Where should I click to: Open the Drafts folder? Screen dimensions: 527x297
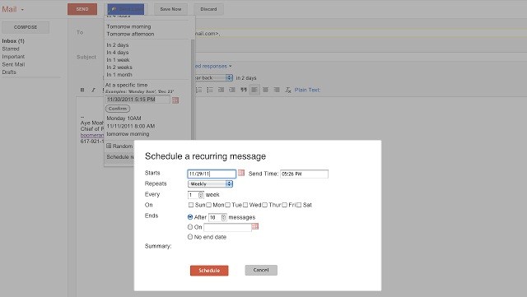point(9,72)
